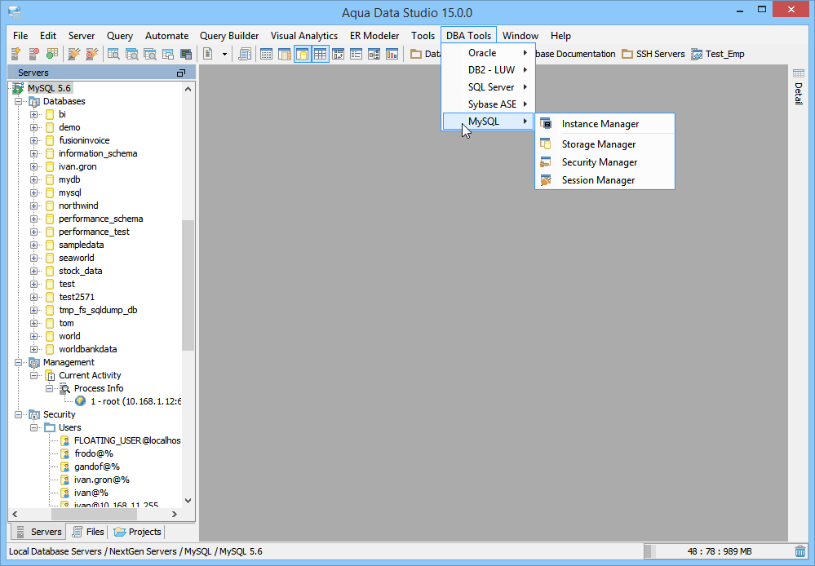Image resolution: width=815 pixels, height=566 pixels.
Task: Click the tree scroll down arrow
Action: point(188,501)
